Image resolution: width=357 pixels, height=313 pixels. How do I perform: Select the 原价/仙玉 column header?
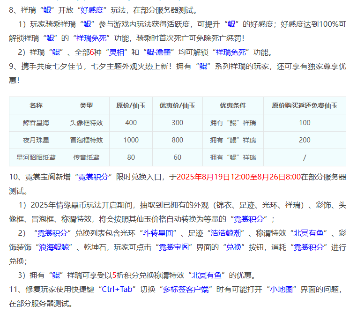131,105
